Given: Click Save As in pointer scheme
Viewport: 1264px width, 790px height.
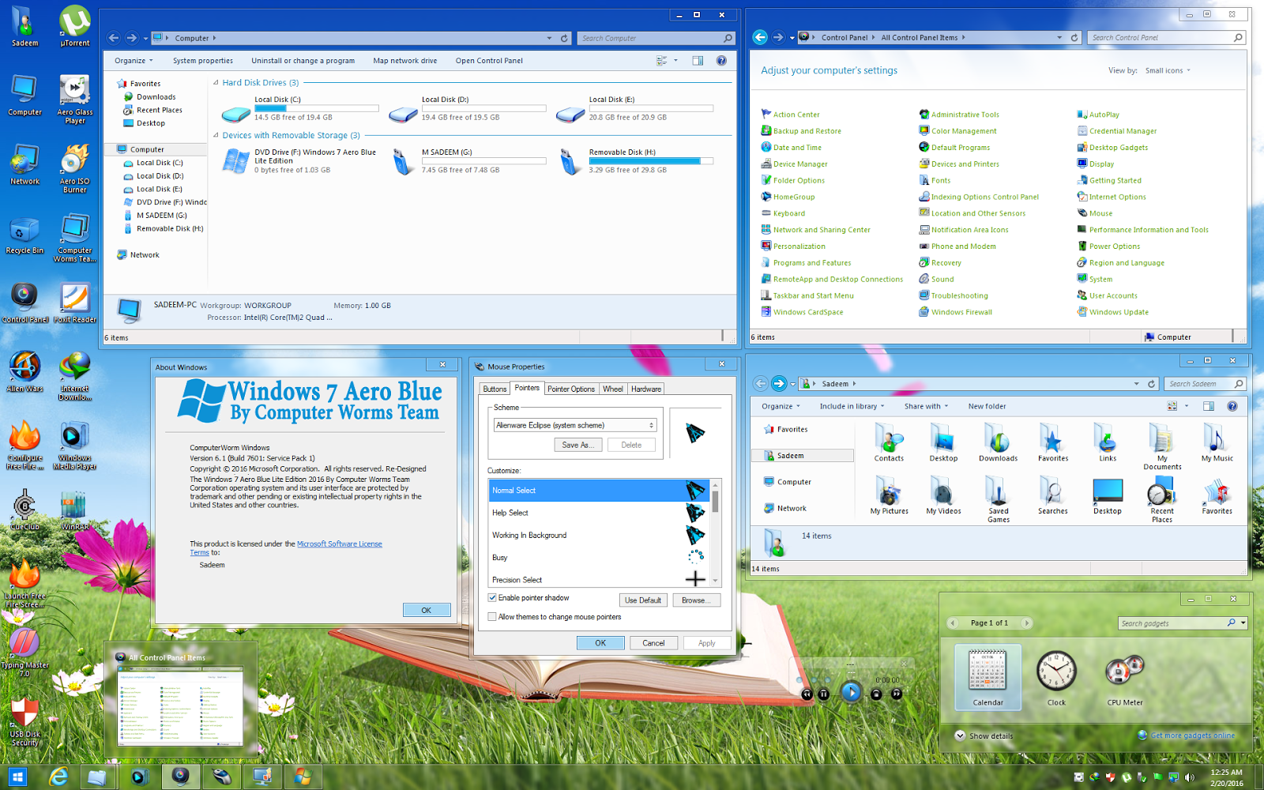Looking at the screenshot, I should click(577, 444).
